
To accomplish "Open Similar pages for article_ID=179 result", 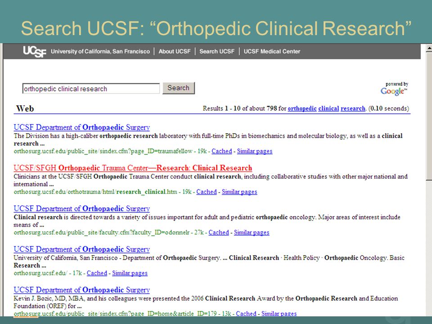I will tap(279, 314).
